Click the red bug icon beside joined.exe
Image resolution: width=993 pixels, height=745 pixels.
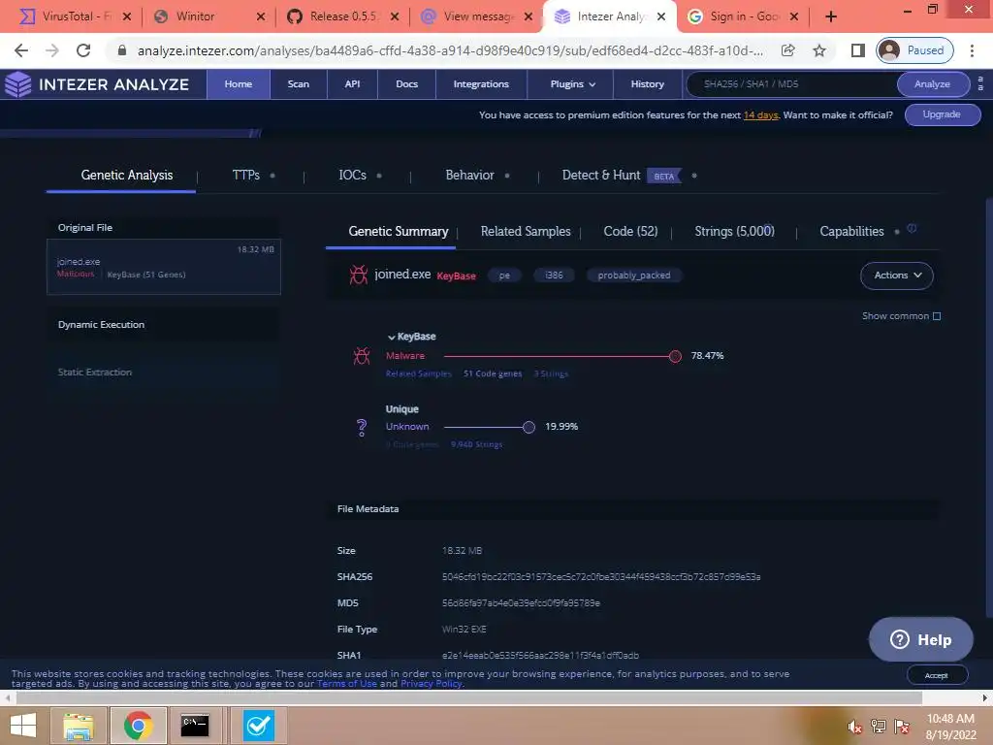tap(359, 275)
